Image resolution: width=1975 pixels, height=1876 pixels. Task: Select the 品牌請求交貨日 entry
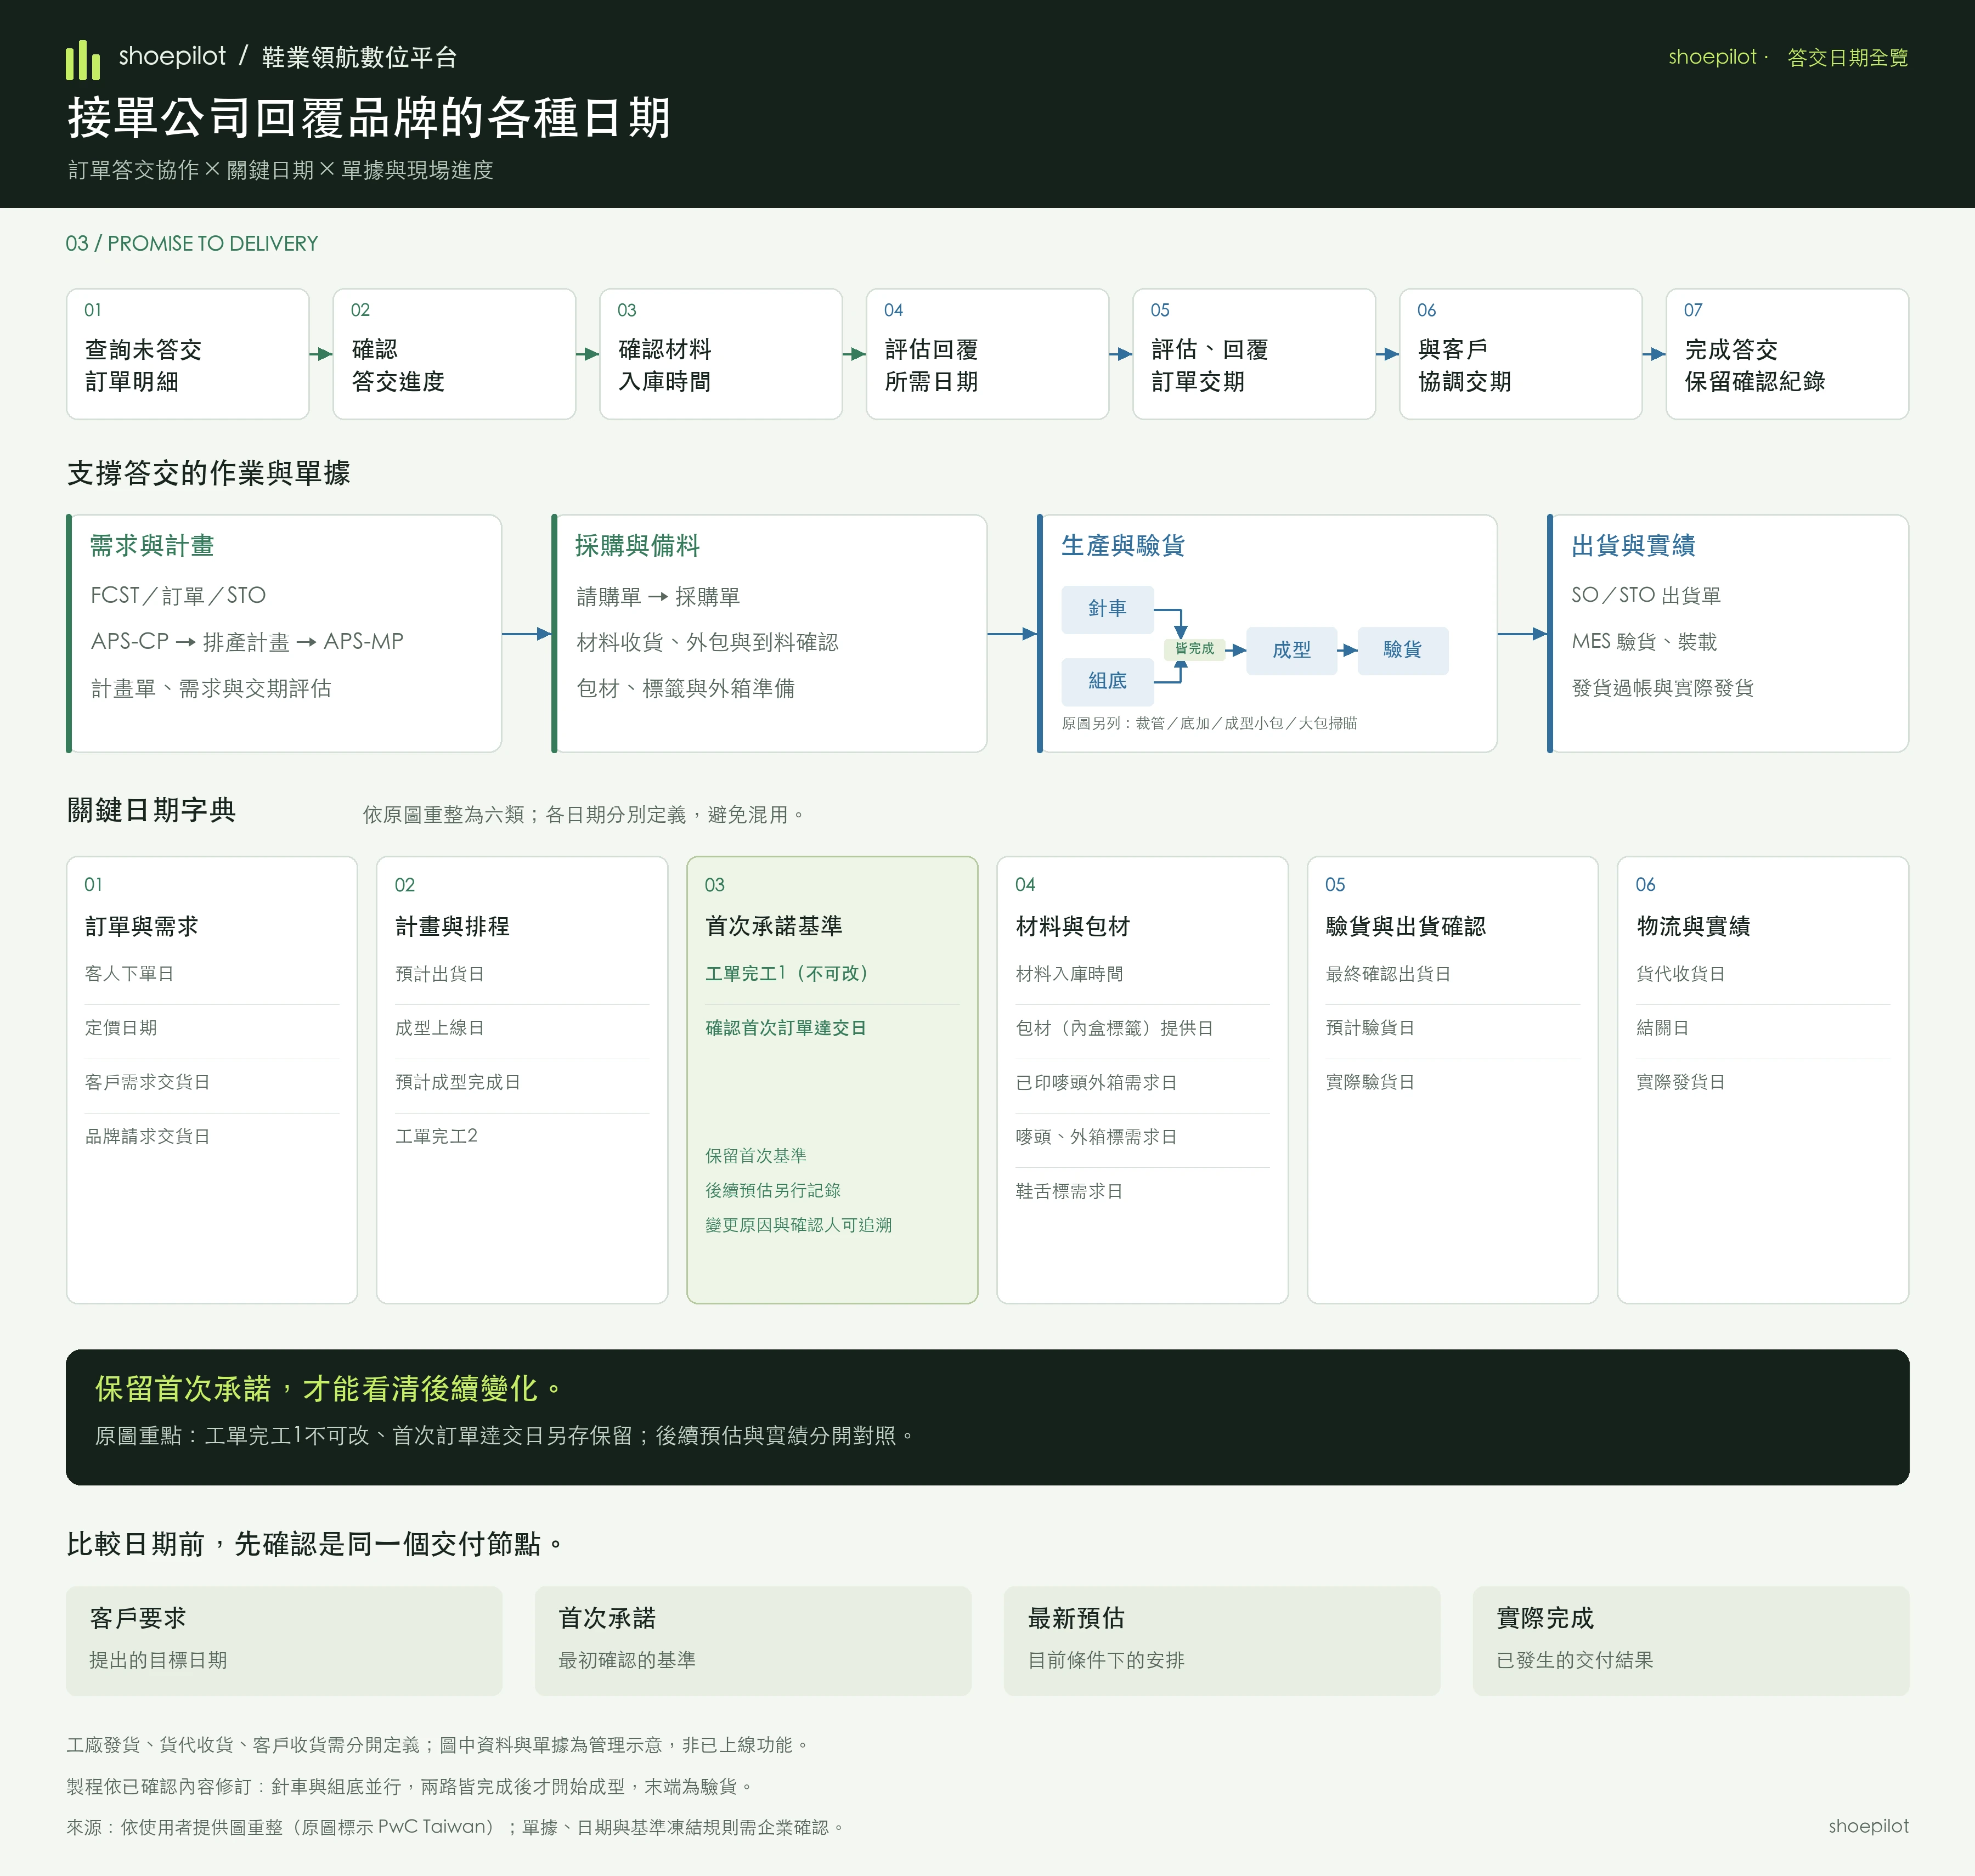click(x=147, y=1136)
